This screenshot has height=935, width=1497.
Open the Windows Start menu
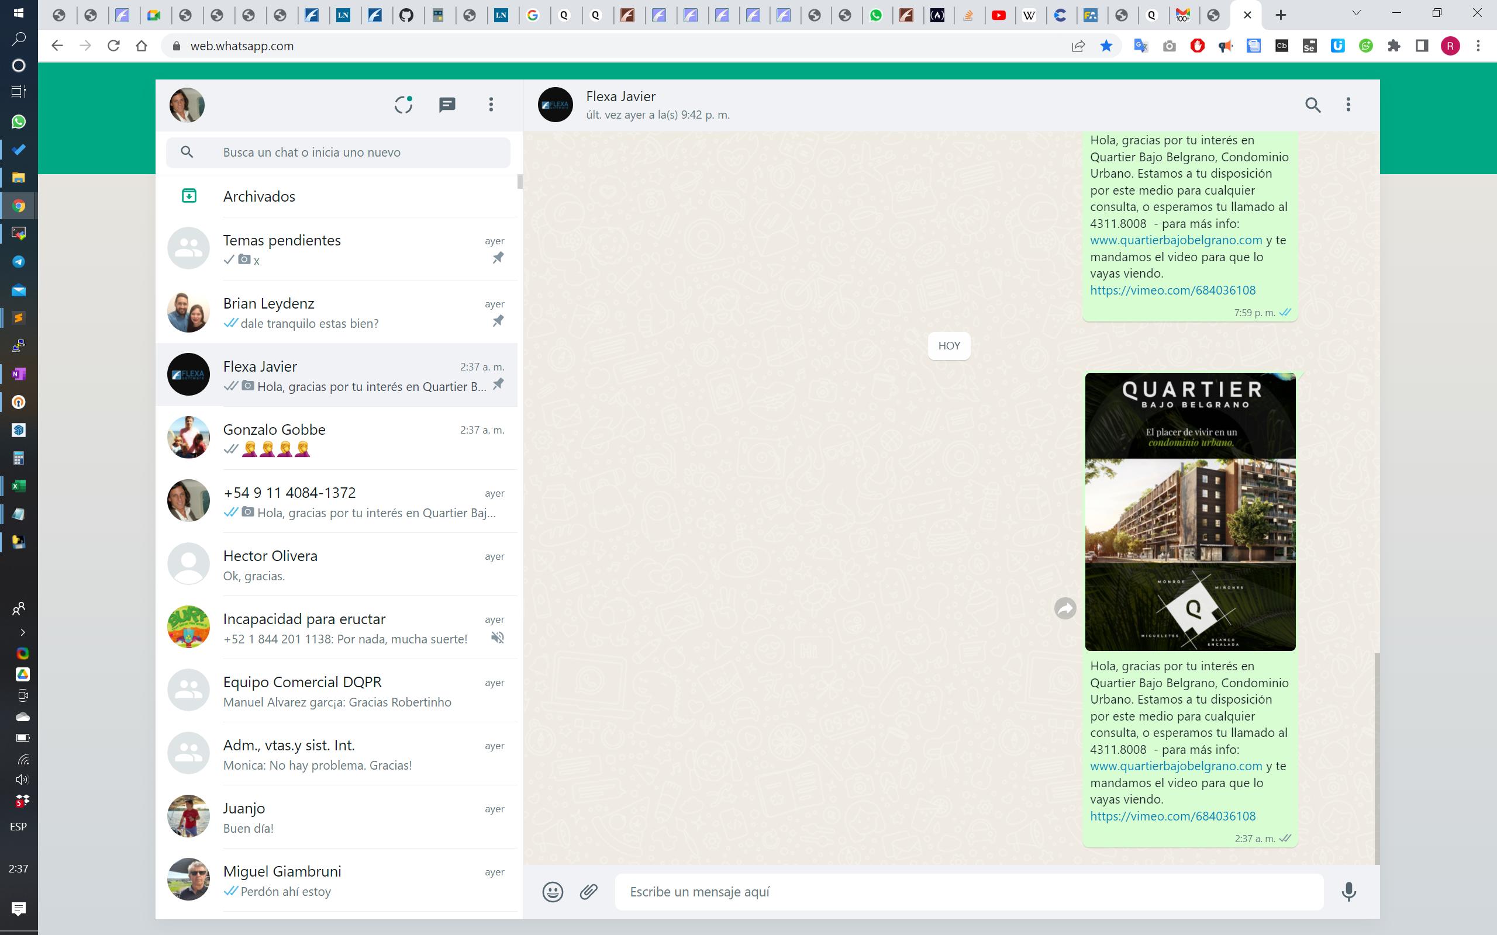19,12
